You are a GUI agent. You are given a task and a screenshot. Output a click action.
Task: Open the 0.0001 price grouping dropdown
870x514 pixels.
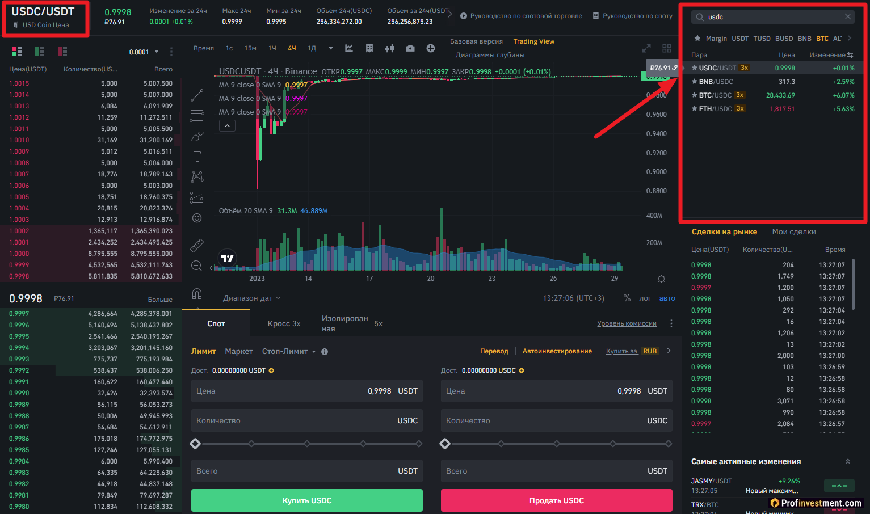point(144,52)
